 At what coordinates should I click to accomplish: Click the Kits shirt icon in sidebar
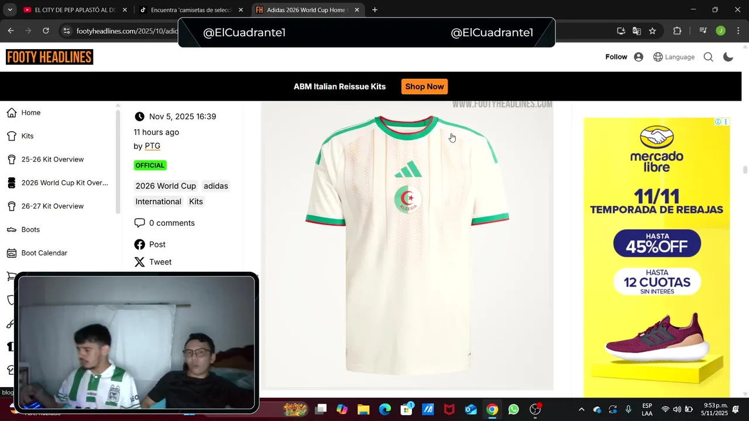[12, 136]
